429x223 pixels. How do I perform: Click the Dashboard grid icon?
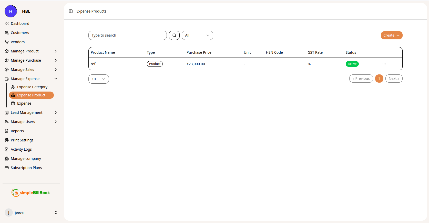(7, 24)
